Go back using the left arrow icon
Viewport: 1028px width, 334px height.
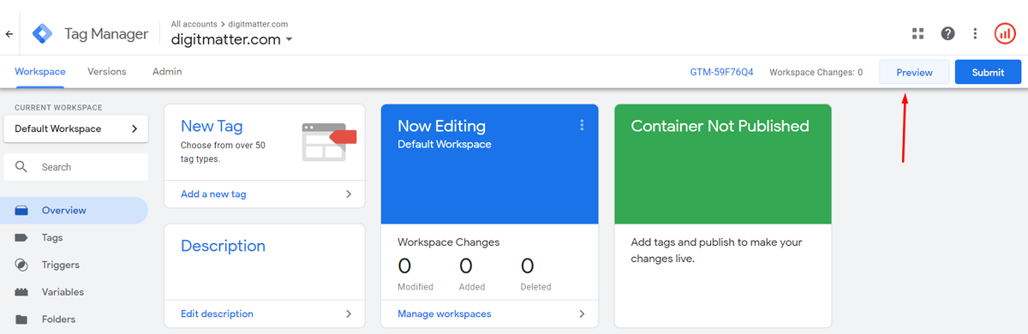tap(9, 34)
